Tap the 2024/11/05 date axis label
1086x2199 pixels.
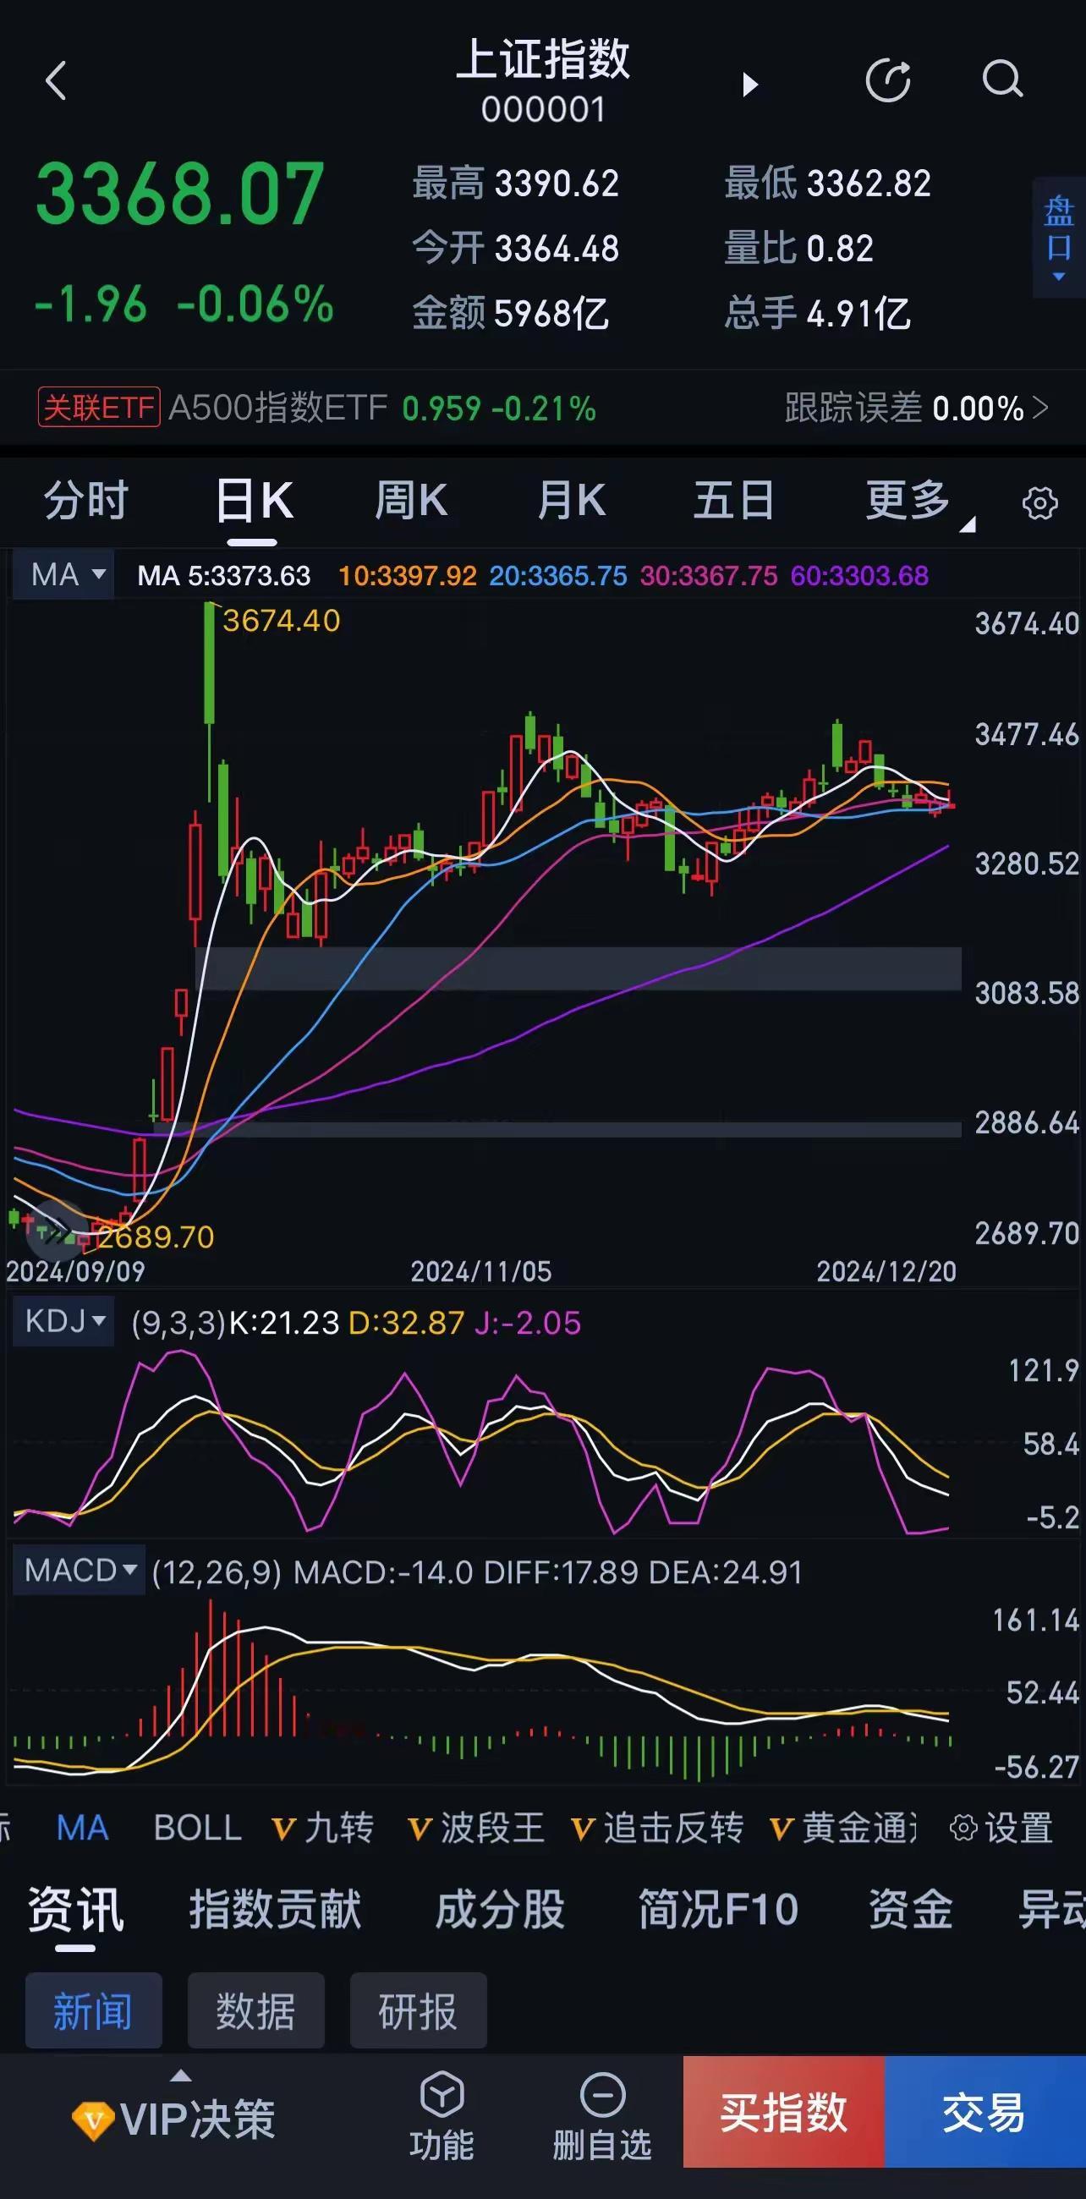(x=480, y=1272)
